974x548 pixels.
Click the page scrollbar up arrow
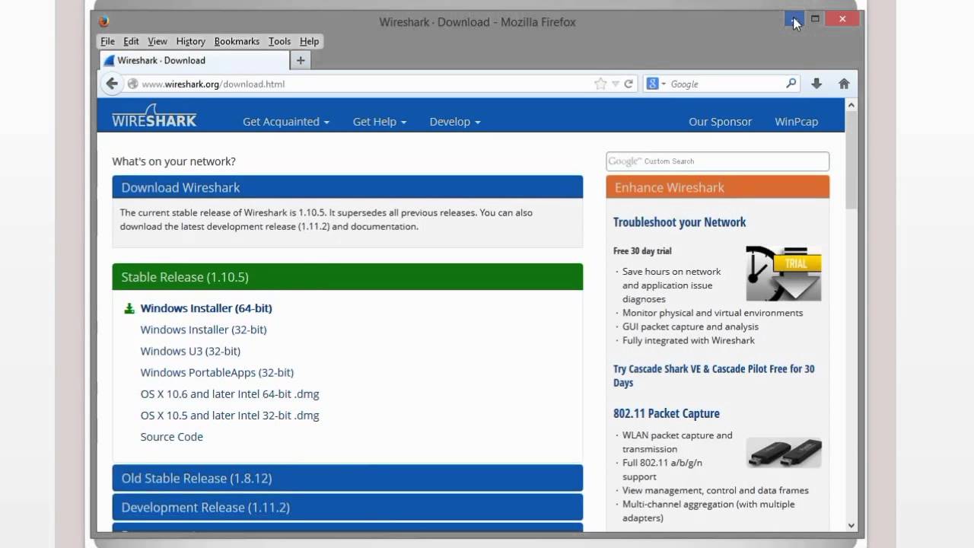pyautogui.click(x=851, y=104)
